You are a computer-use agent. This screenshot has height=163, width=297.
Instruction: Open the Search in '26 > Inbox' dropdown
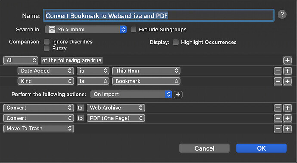pos(86,30)
